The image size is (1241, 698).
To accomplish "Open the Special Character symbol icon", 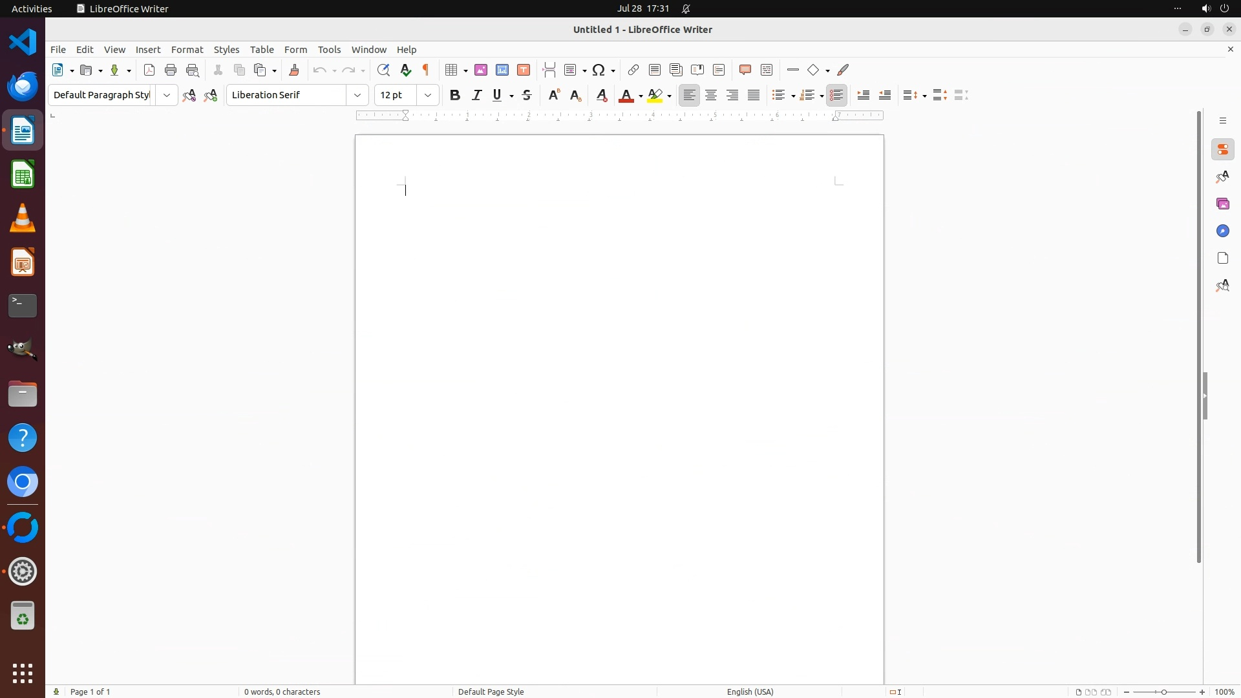I will [599, 70].
